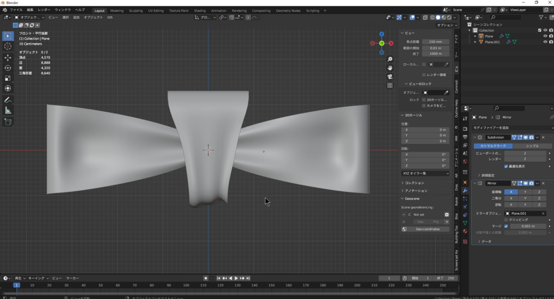Toggle X-ray display in viewport header

(x=425, y=18)
